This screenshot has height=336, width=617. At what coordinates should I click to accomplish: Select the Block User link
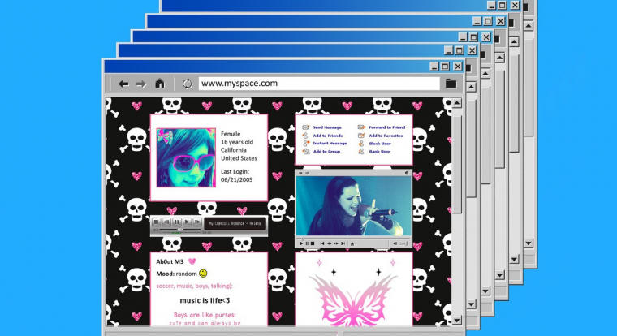point(380,144)
